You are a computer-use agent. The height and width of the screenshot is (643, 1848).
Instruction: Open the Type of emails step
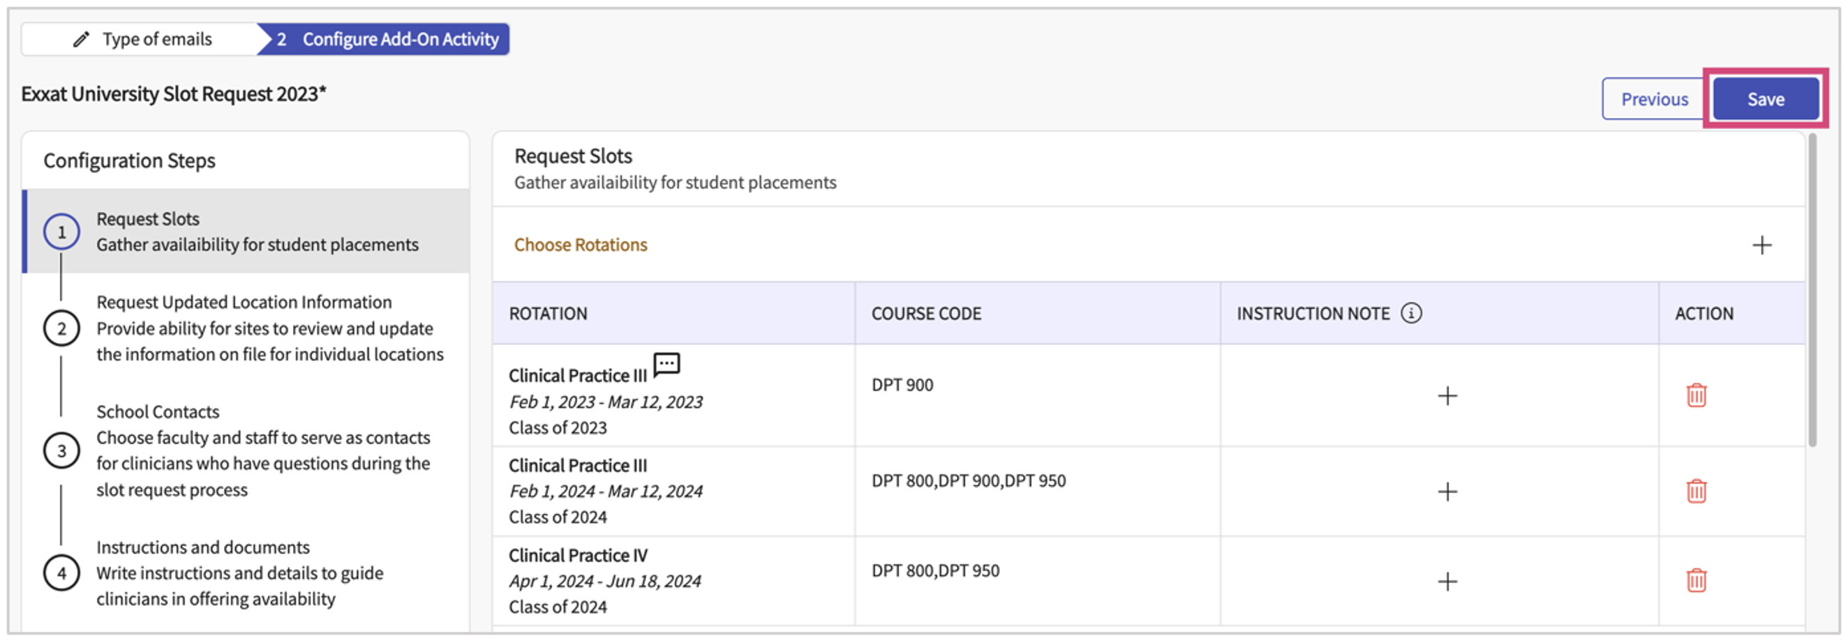tap(143, 39)
